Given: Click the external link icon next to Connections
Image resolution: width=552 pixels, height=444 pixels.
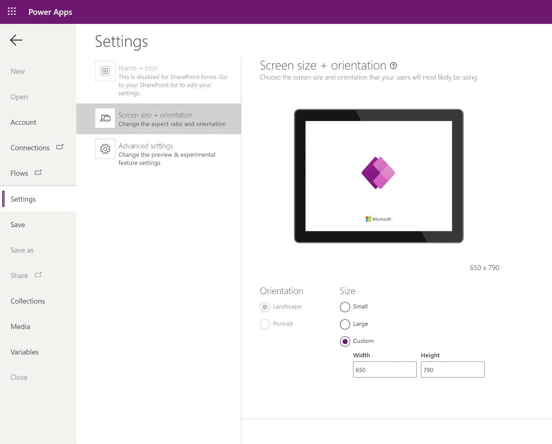Looking at the screenshot, I should coord(60,147).
